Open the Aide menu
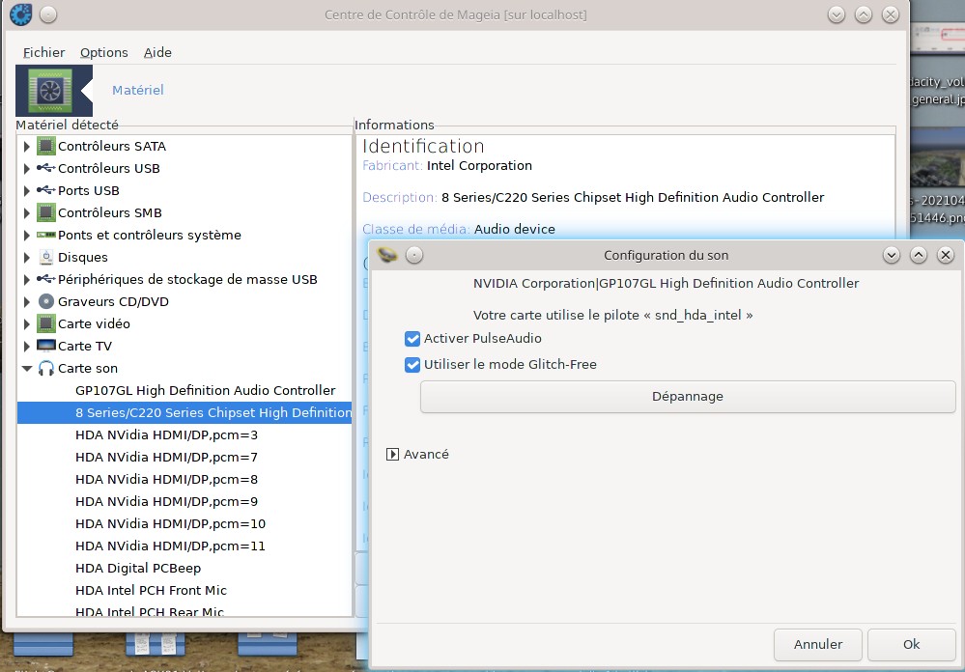Viewport: 965px width, 672px height. 157,52
